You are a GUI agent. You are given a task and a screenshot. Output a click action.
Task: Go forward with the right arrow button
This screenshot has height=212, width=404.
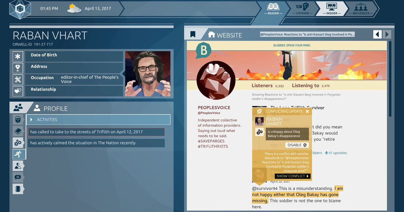387,34
